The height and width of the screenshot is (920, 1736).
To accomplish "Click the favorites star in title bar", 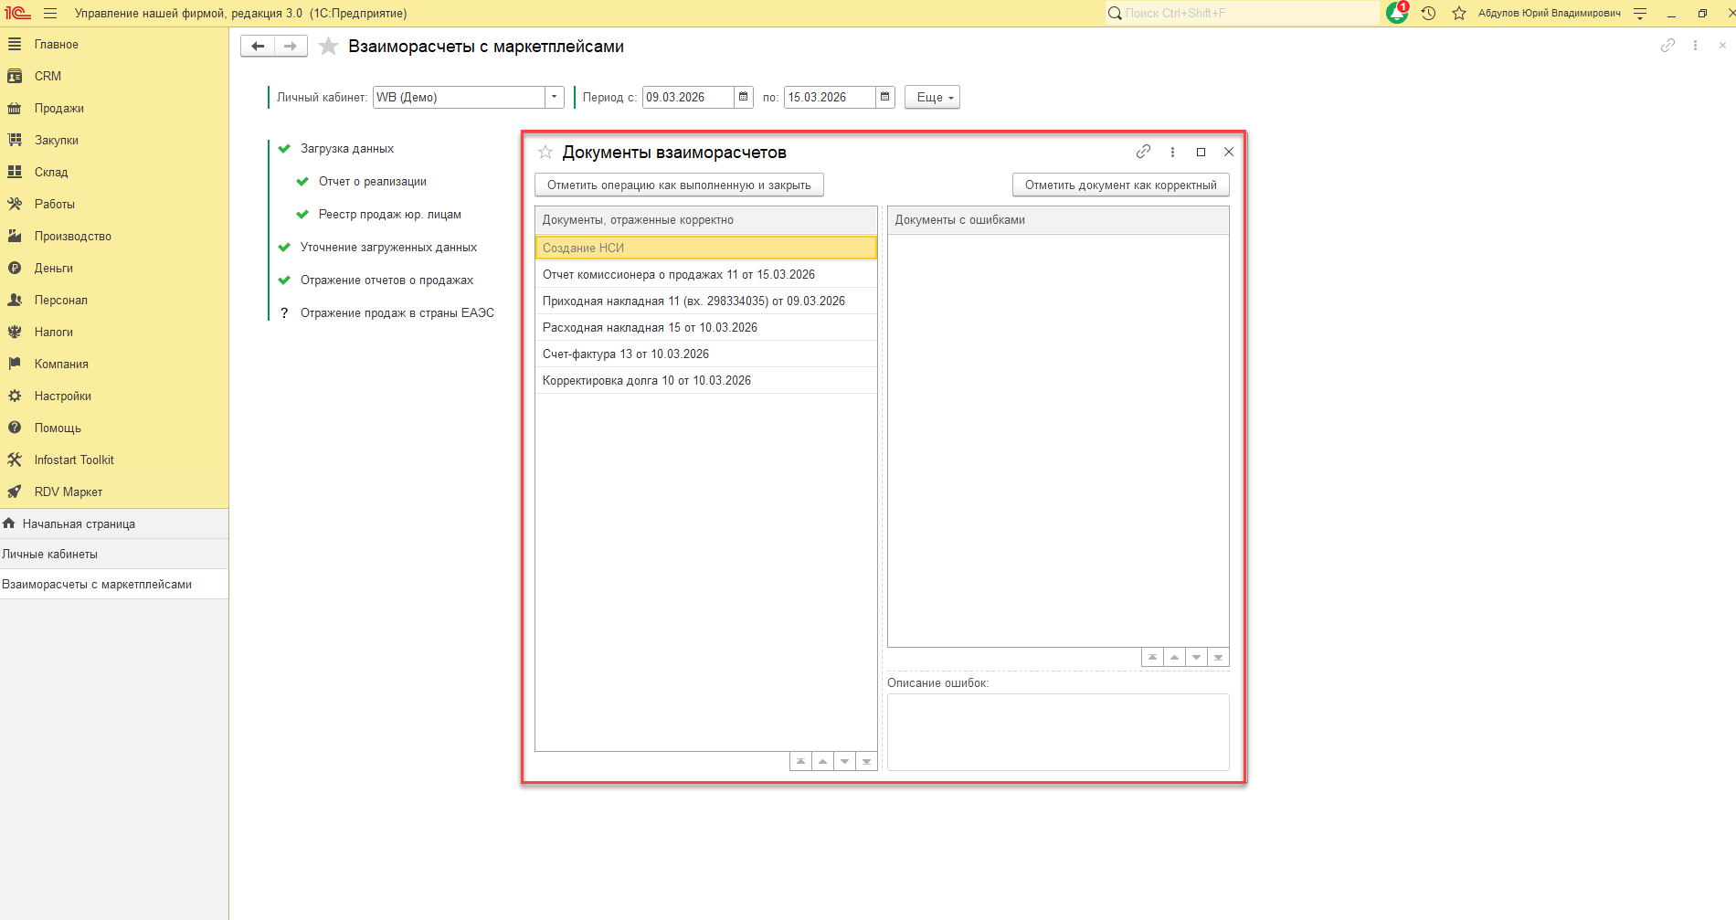I will pos(1459,13).
